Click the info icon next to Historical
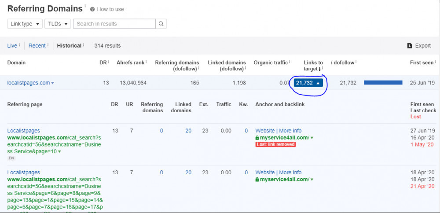The image size is (440, 213). (x=84, y=44)
